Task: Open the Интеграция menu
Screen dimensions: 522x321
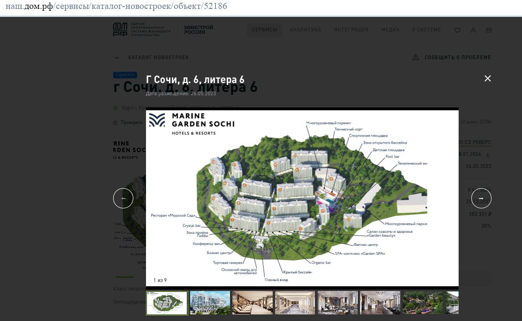Action: click(x=351, y=30)
